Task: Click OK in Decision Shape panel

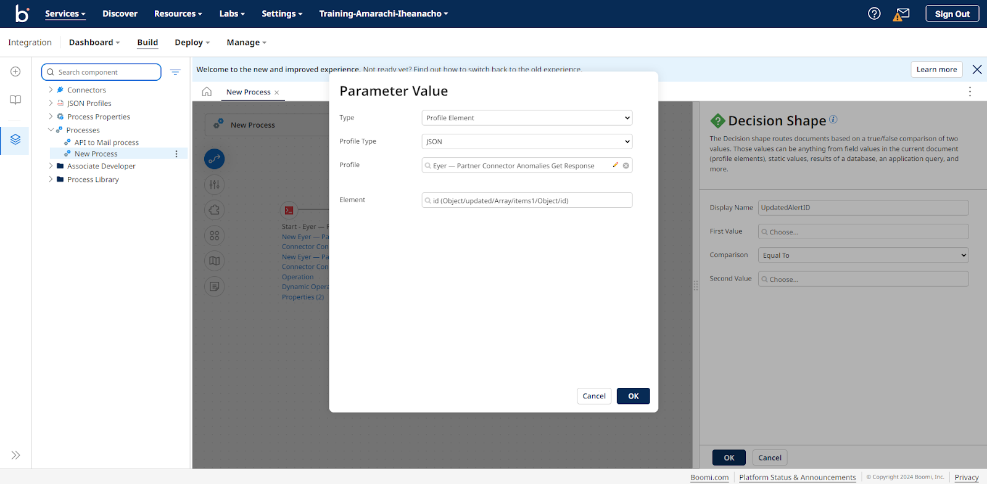Action: [x=729, y=457]
